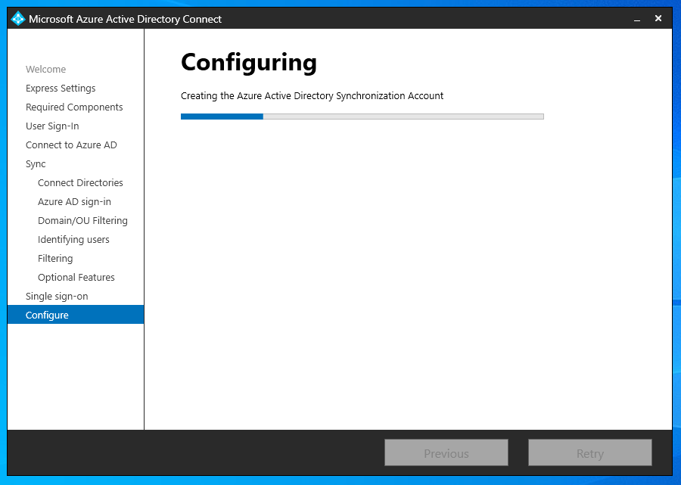The width and height of the screenshot is (681, 485).
Task: Click the Retry button
Action: [x=589, y=453]
